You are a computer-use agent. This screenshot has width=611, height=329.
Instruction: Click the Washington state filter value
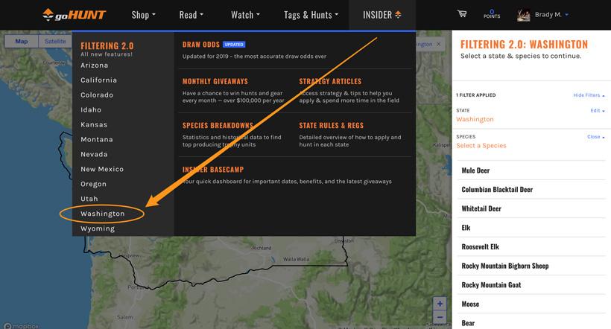pyautogui.click(x=475, y=119)
